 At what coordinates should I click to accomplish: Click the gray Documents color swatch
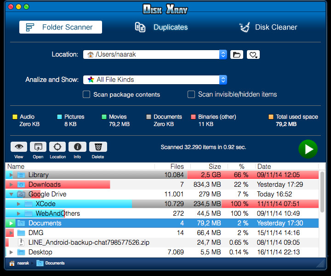coord(148,117)
